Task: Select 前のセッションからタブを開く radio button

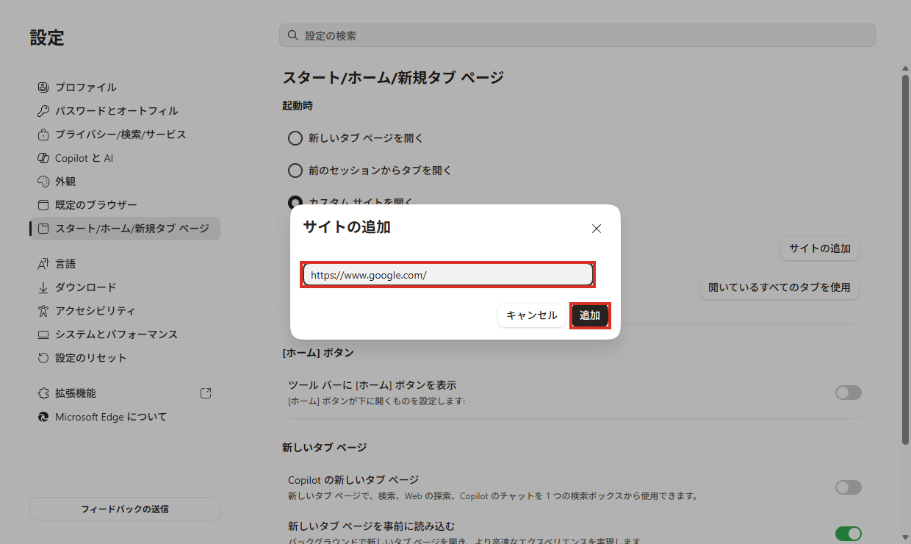Action: tap(295, 171)
